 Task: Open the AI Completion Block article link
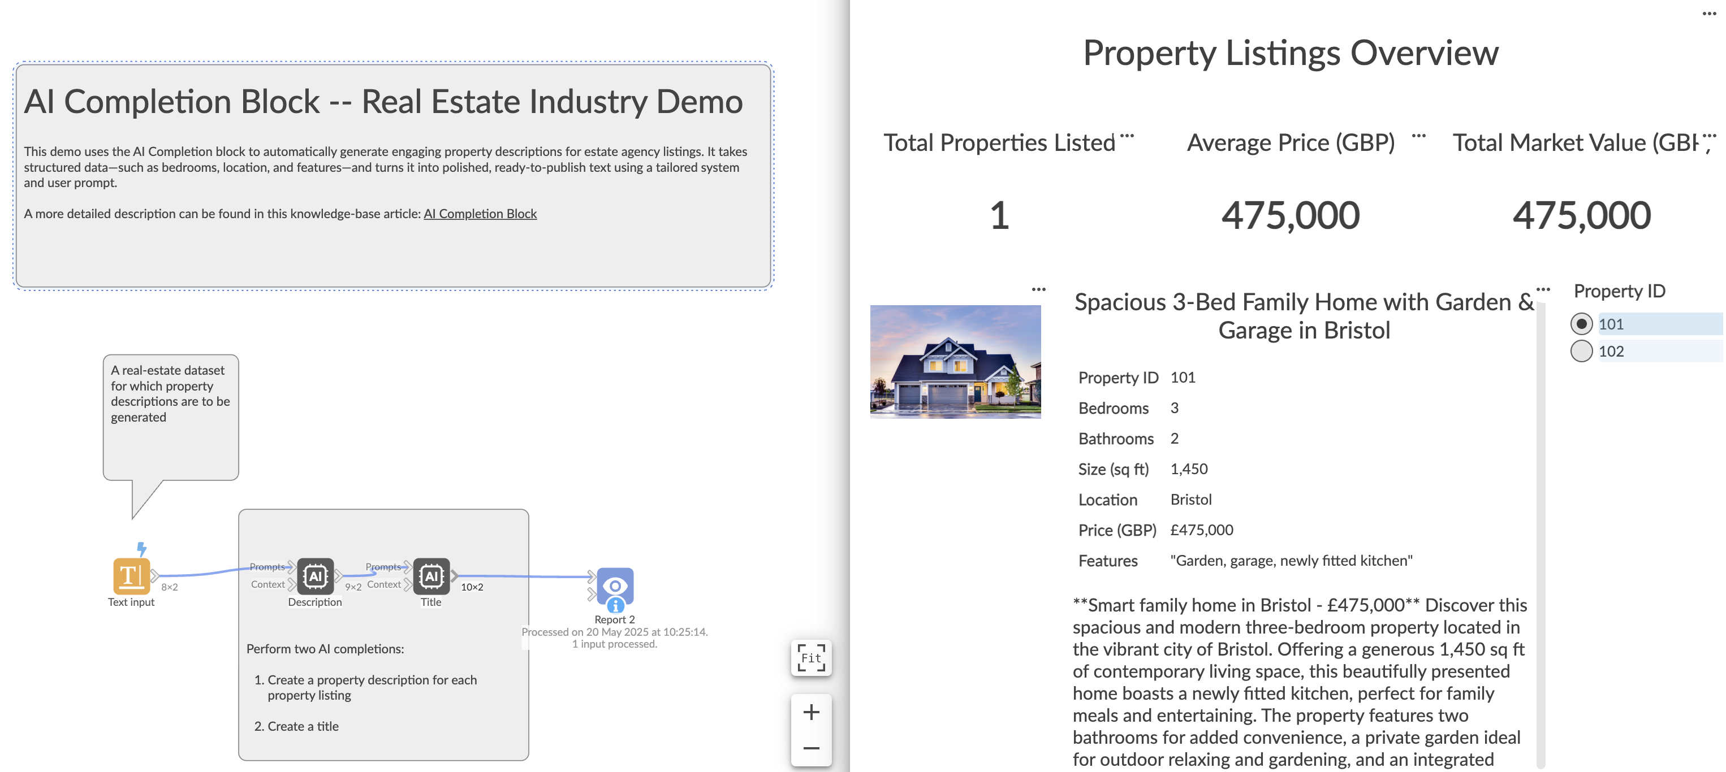click(480, 214)
